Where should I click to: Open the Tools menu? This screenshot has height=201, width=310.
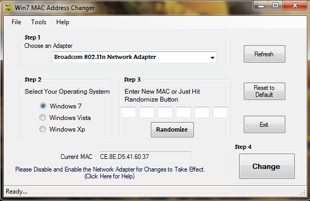[38, 22]
